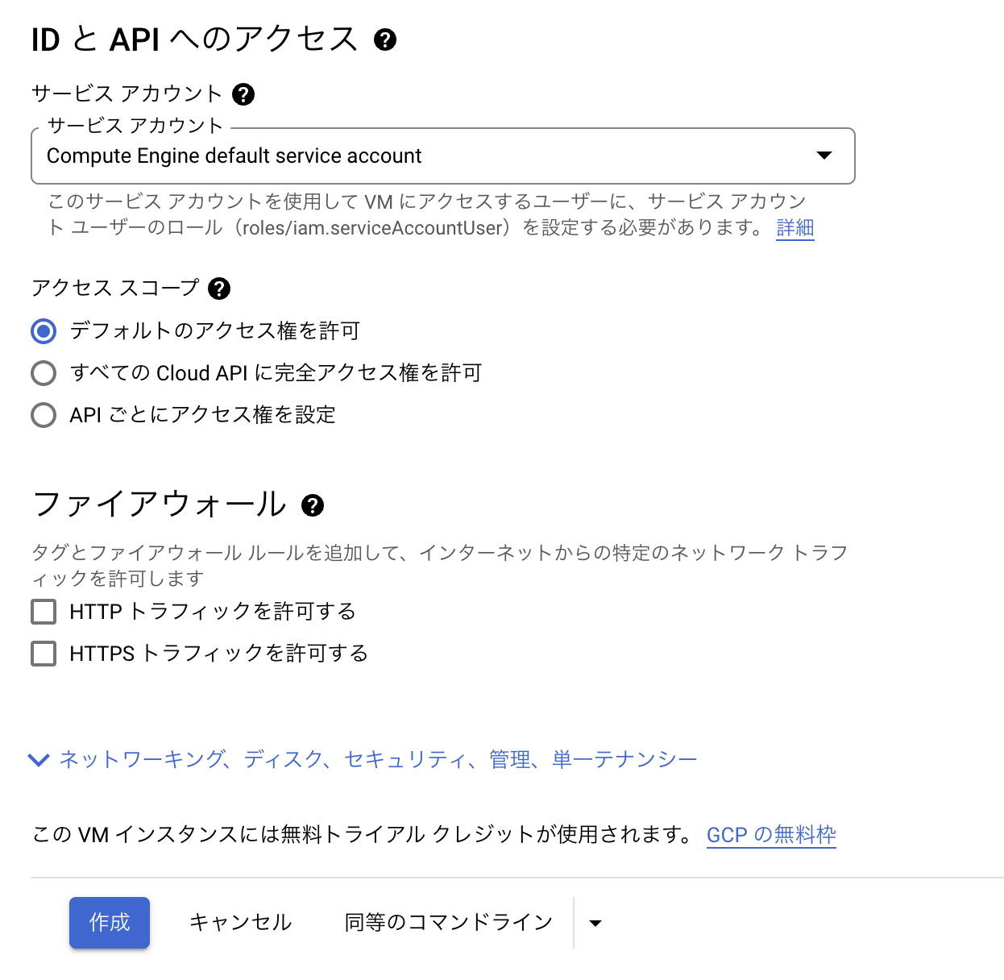Click 同等のコマンドライン button
Image resolution: width=1004 pixels, height=980 pixels.
pos(449,923)
